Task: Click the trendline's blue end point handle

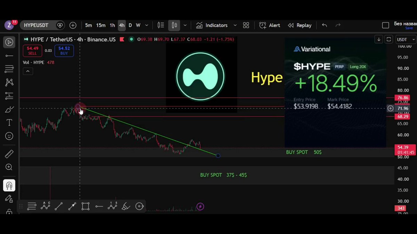Action: click(x=218, y=156)
